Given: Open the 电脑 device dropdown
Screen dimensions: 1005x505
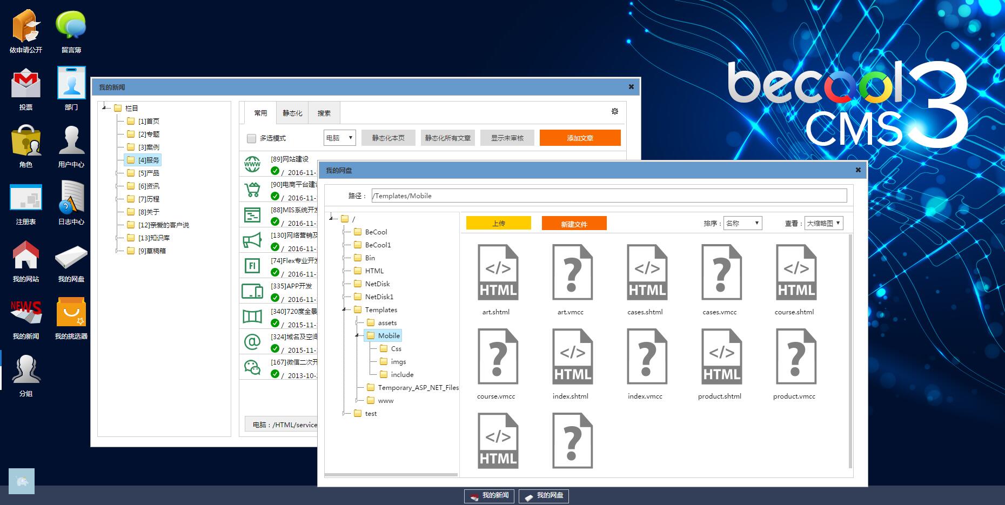Looking at the screenshot, I should click(x=339, y=138).
